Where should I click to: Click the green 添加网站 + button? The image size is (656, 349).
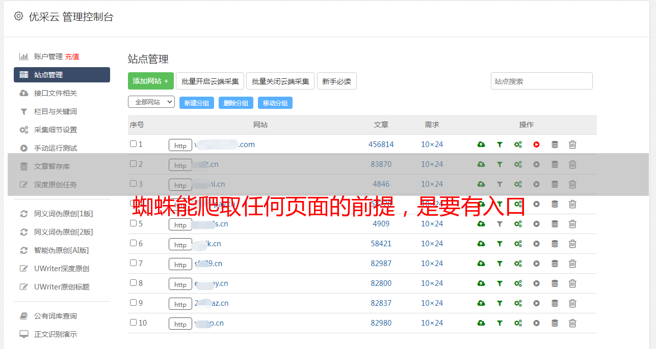[151, 81]
